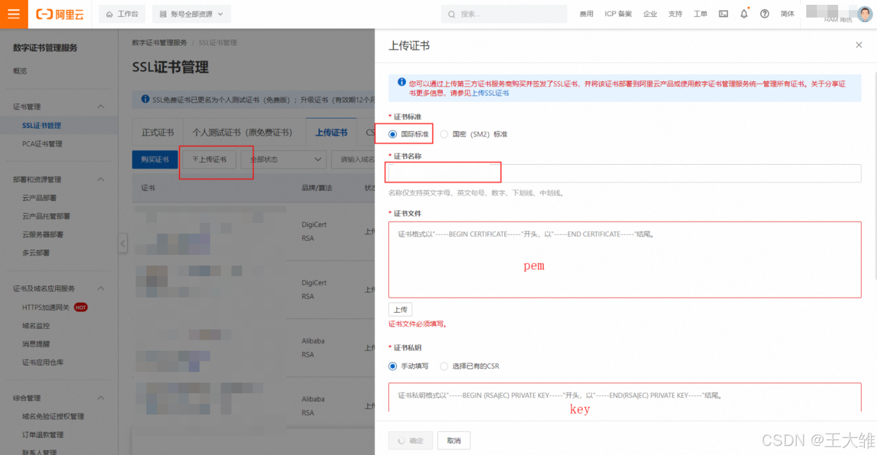877x455 pixels.
Task: Open the 企业 top menu
Action: tap(650, 14)
